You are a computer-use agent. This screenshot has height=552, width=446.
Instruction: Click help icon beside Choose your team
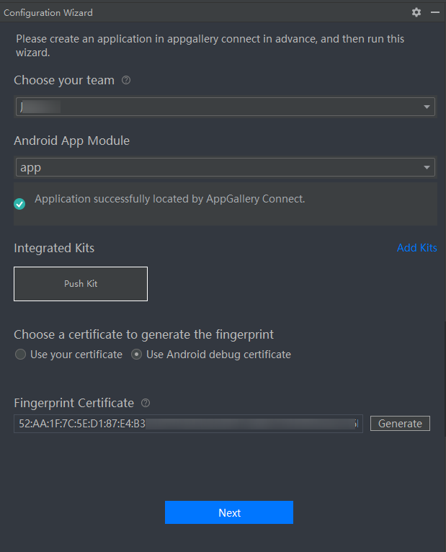pos(126,81)
